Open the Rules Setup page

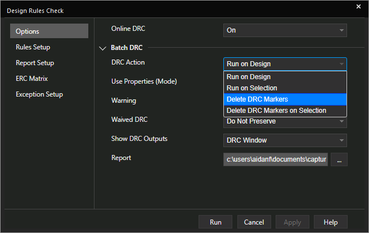point(33,47)
